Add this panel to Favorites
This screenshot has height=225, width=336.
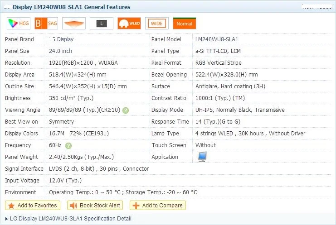coord(32,206)
